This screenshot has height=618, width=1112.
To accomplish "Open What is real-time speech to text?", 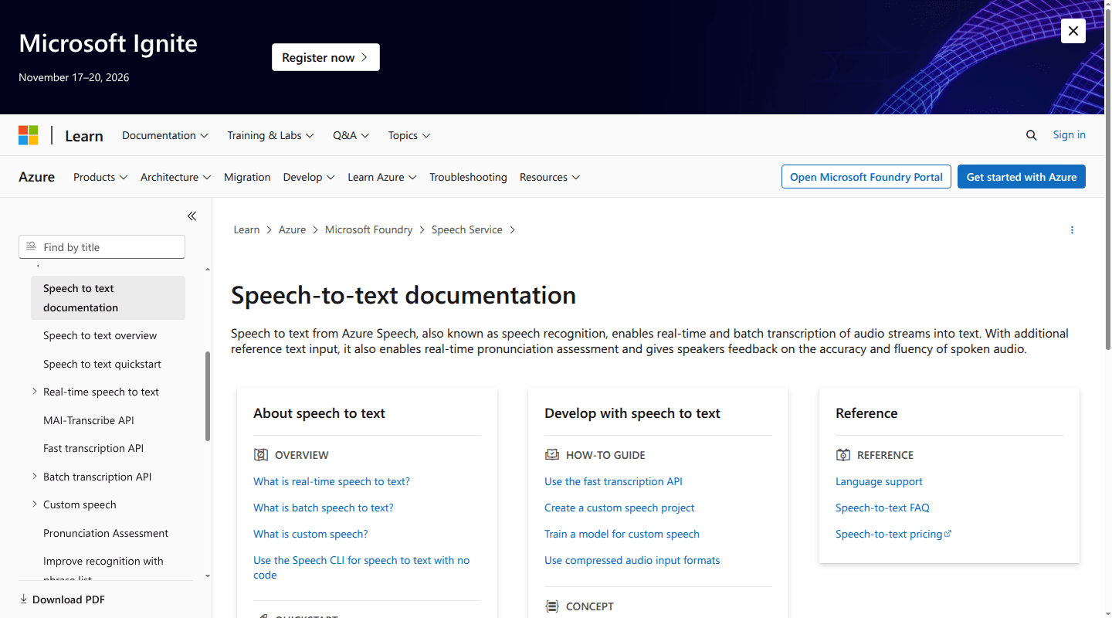I will click(x=331, y=481).
